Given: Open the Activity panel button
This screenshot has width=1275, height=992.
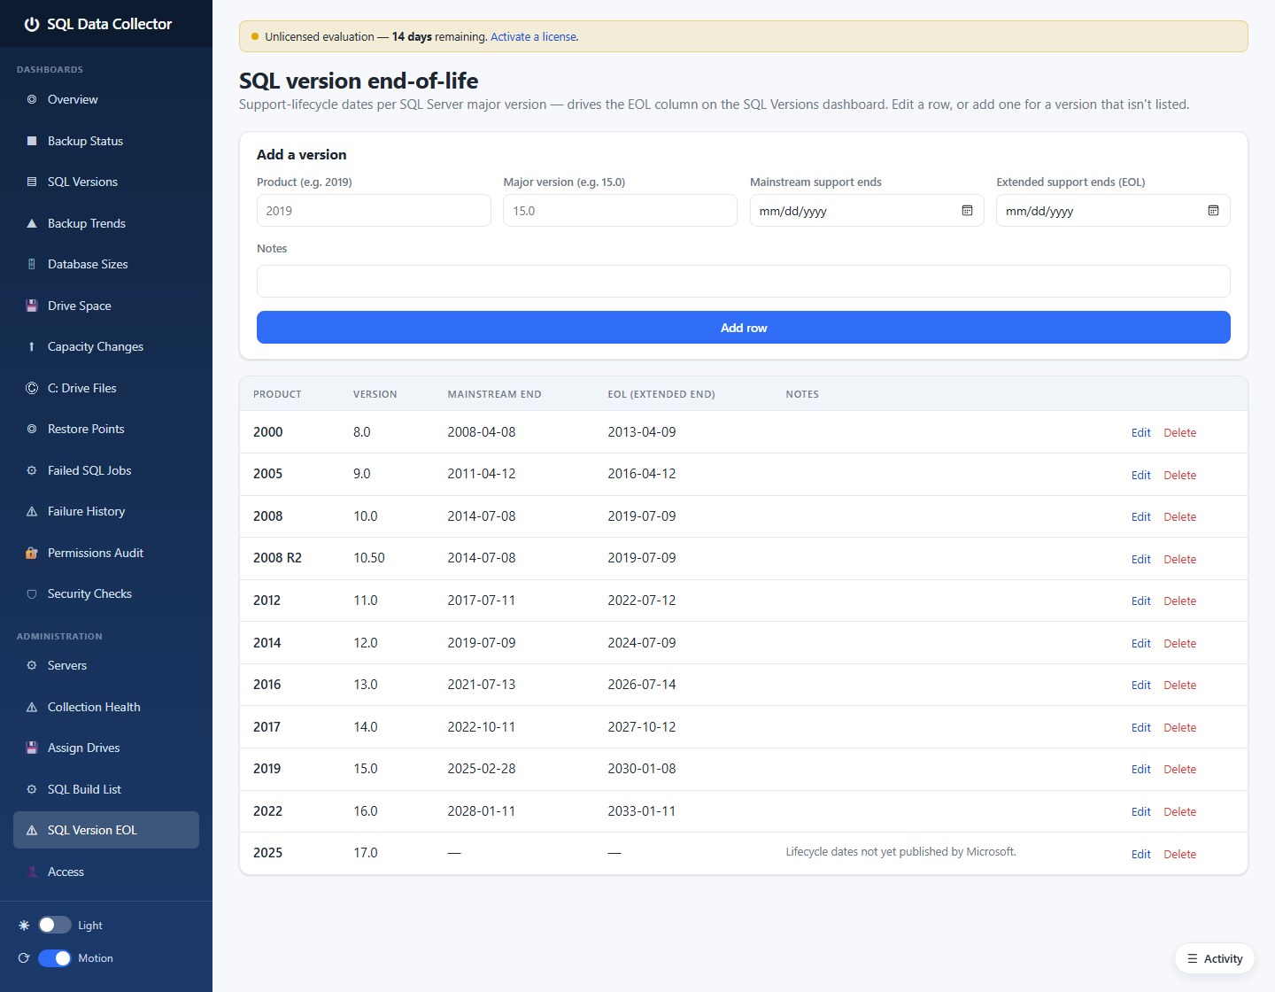Looking at the screenshot, I should 1215,958.
